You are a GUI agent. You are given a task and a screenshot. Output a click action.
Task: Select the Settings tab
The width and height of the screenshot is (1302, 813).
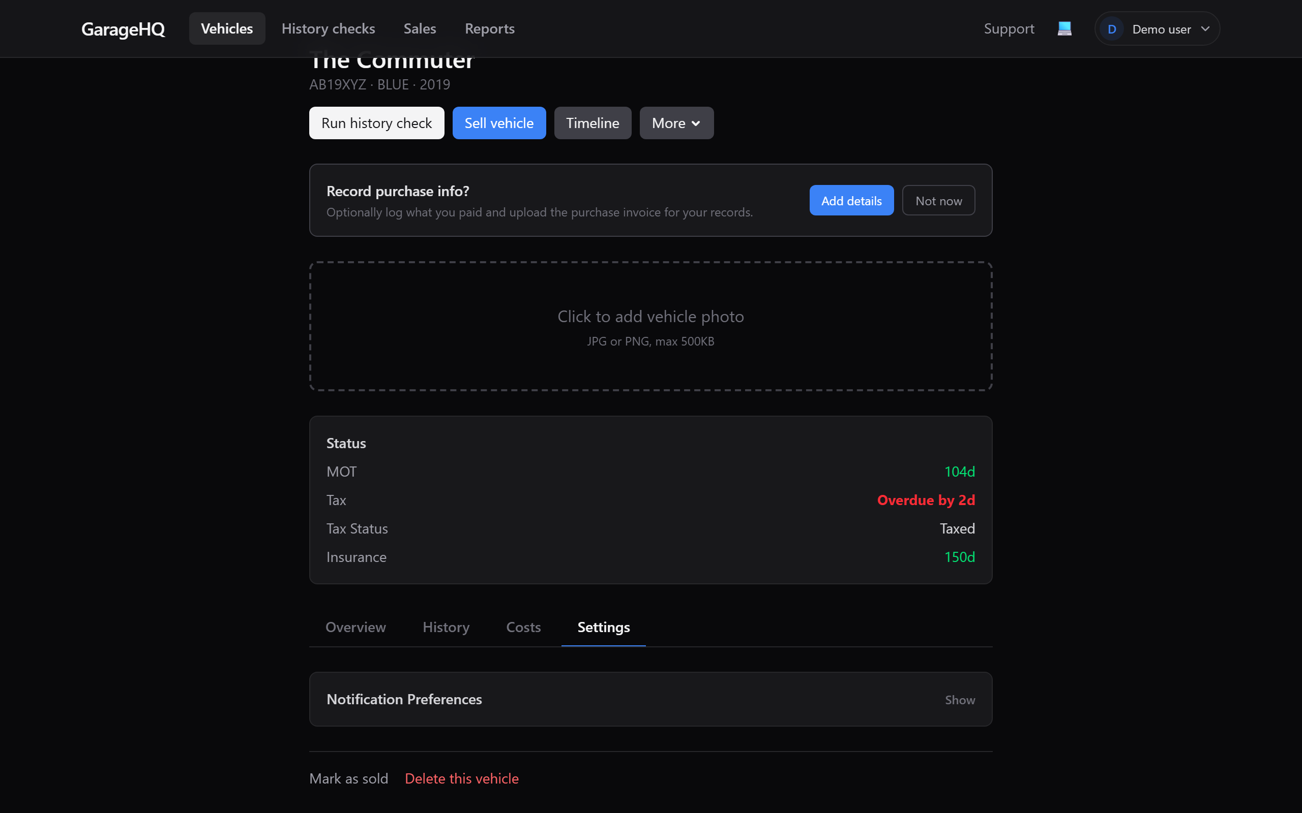603,627
